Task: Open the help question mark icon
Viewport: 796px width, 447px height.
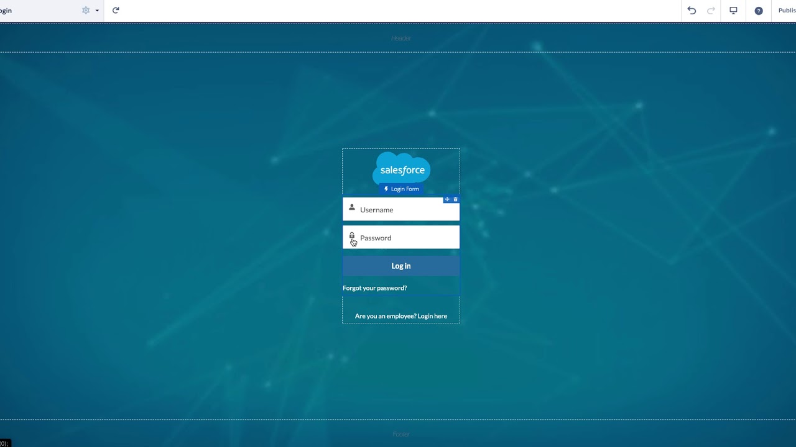Action: pyautogui.click(x=759, y=11)
